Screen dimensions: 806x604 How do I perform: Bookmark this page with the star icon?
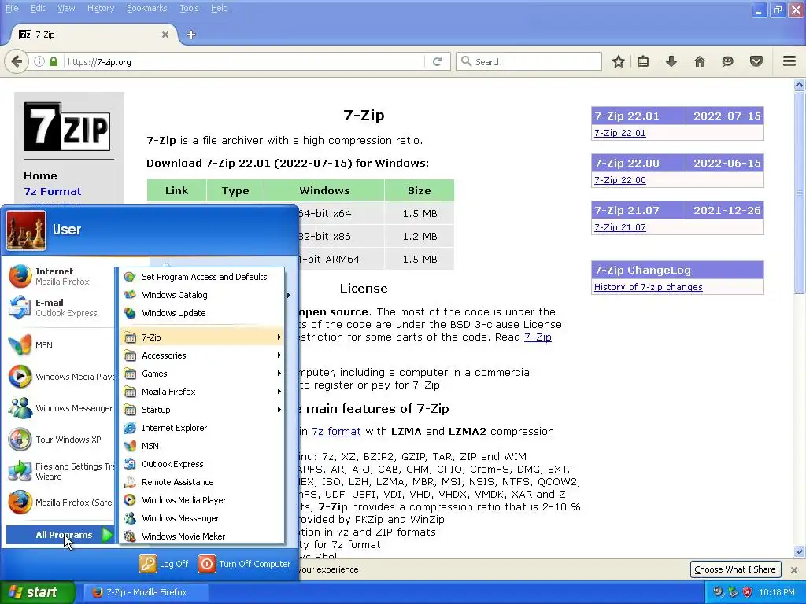click(619, 61)
